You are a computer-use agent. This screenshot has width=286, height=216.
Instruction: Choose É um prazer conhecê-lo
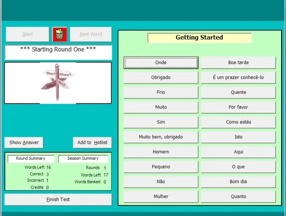(x=238, y=77)
